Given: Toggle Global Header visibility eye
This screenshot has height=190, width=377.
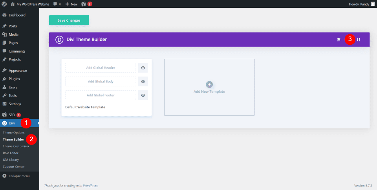Looking at the screenshot, I should pyautogui.click(x=143, y=68).
